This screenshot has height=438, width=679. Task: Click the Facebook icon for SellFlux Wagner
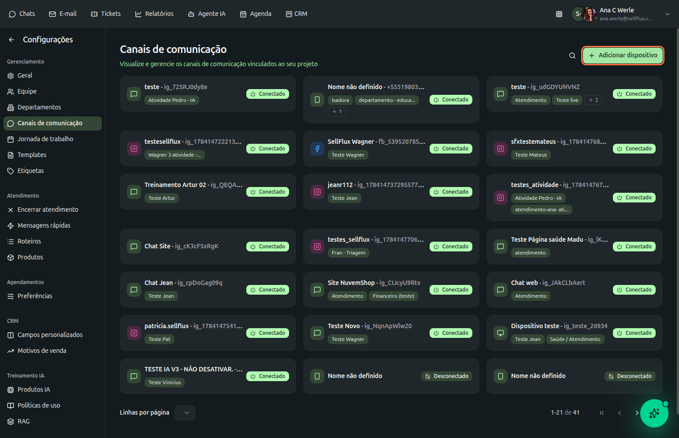[x=317, y=149]
